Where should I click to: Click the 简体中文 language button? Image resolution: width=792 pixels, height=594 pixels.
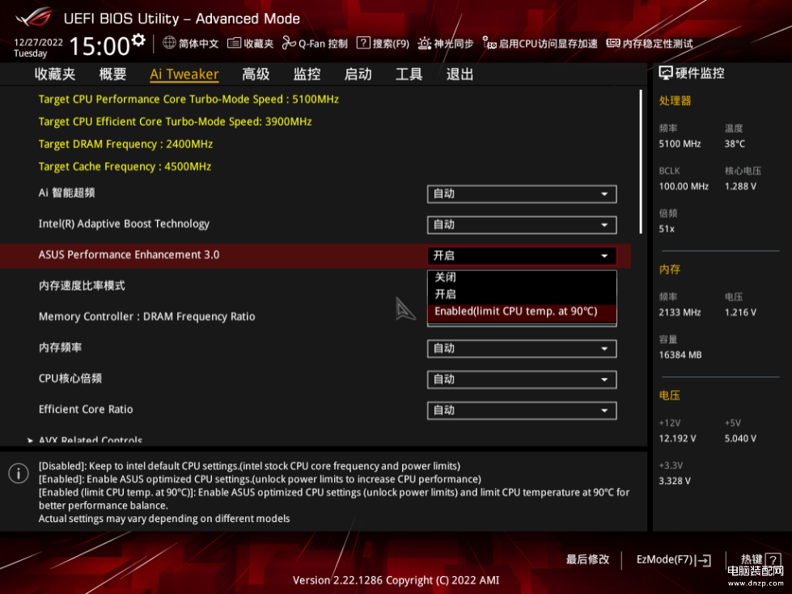191,44
